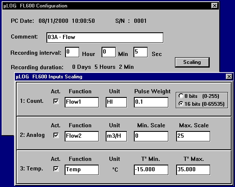Click the °C unit label

115,170
